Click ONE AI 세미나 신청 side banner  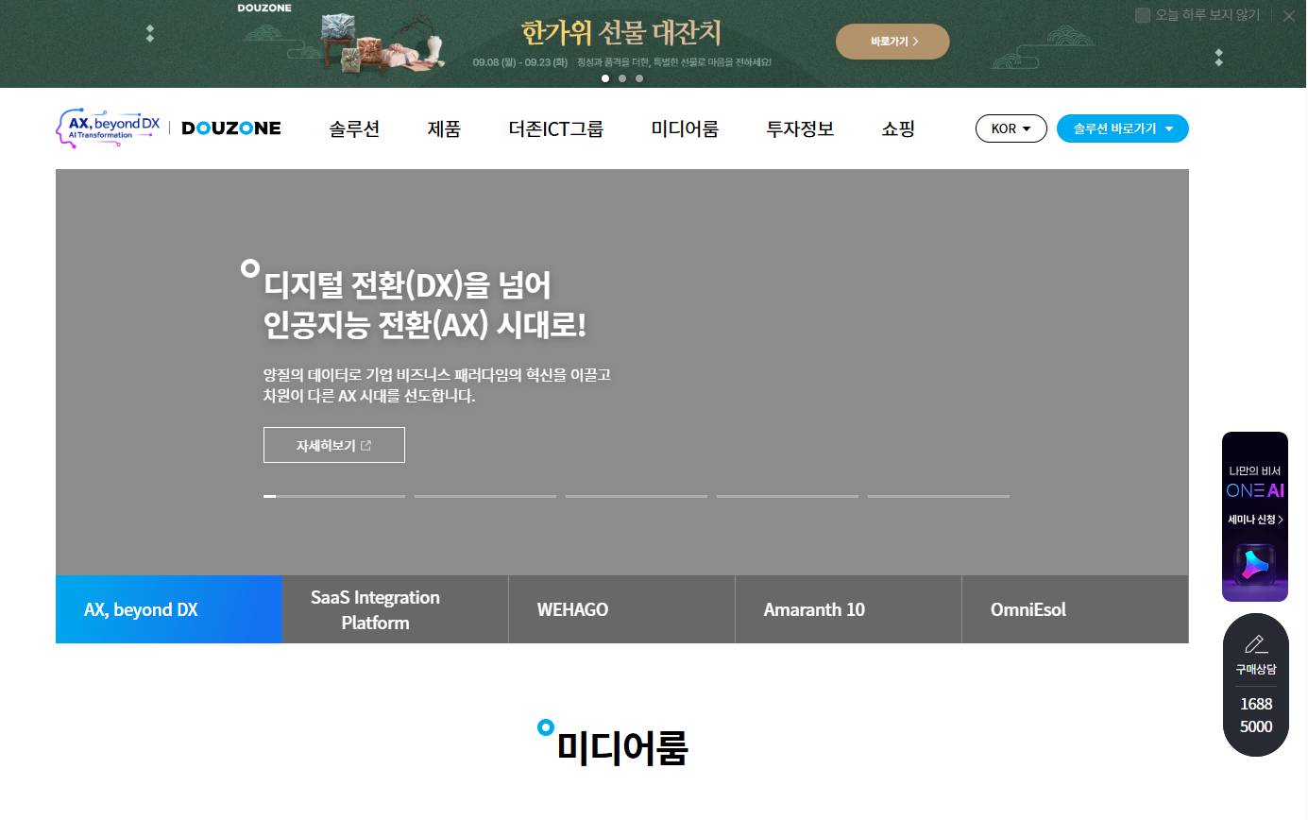pyautogui.click(x=1255, y=517)
